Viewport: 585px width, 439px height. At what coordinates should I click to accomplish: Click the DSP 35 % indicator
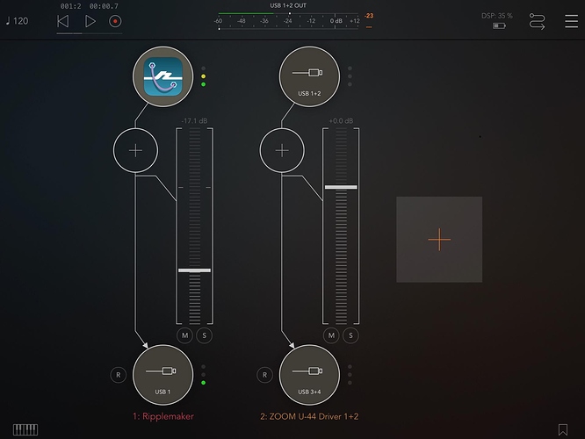[x=497, y=16]
